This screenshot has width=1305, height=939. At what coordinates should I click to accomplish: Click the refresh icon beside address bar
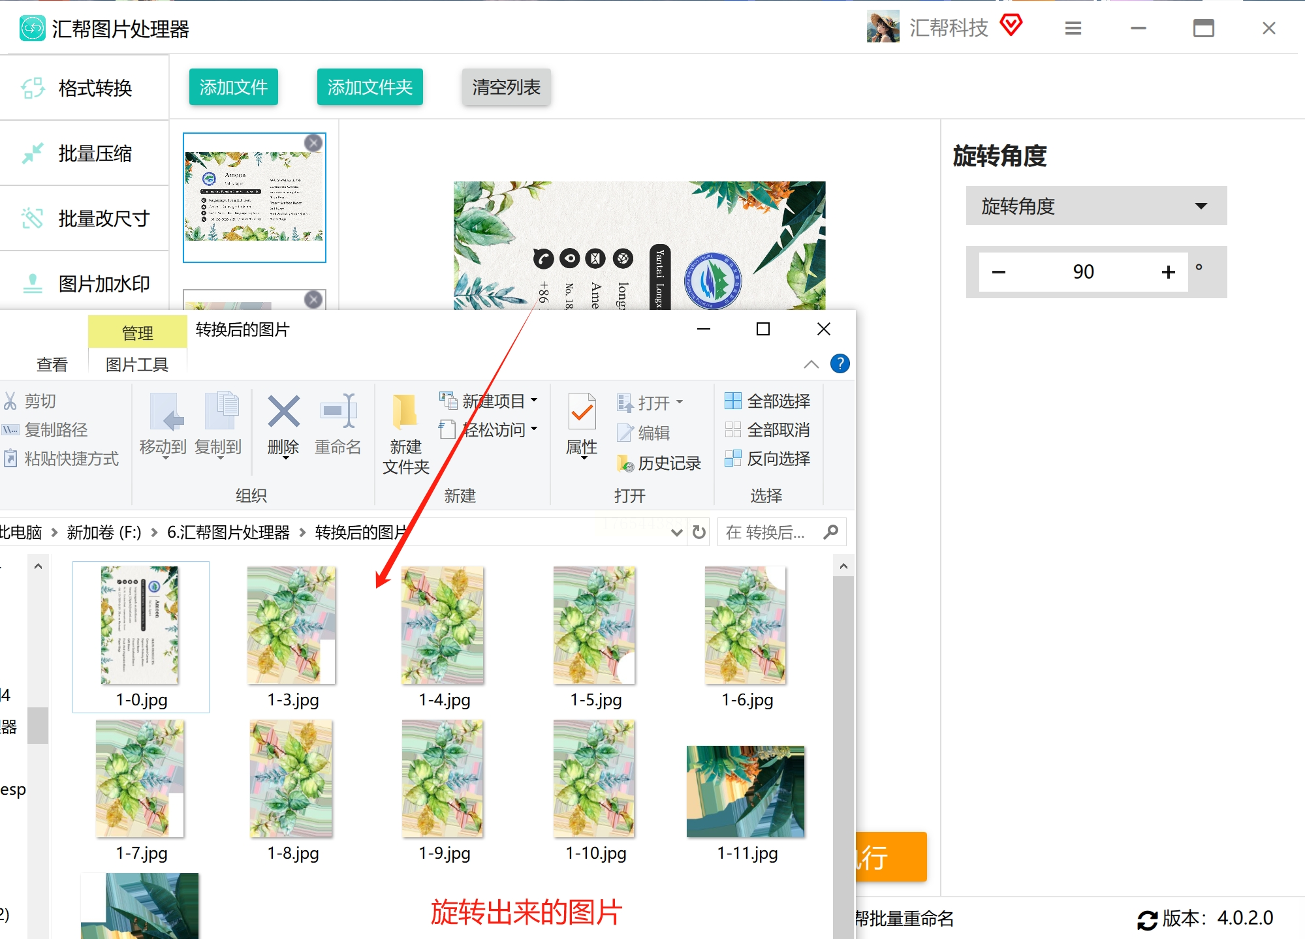[x=699, y=532]
